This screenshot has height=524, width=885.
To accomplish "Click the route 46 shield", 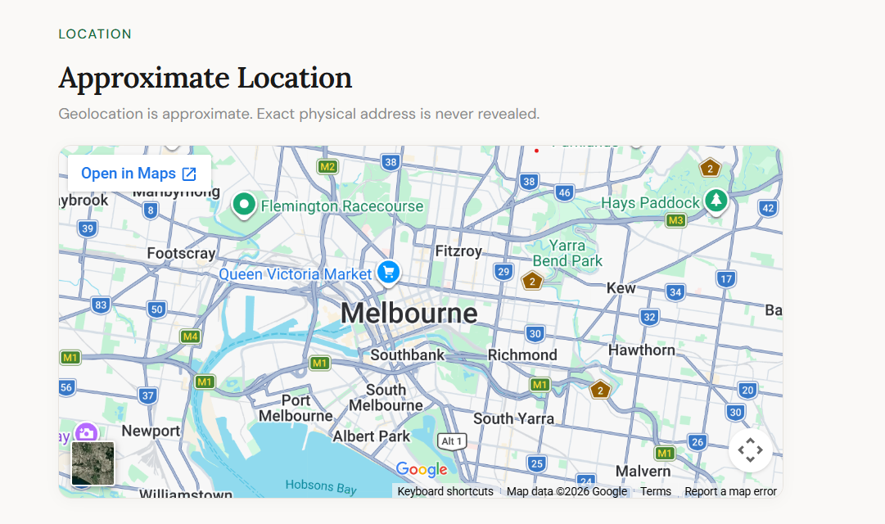I will coord(564,192).
